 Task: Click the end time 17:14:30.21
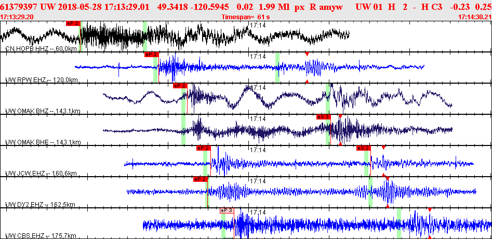(474, 17)
